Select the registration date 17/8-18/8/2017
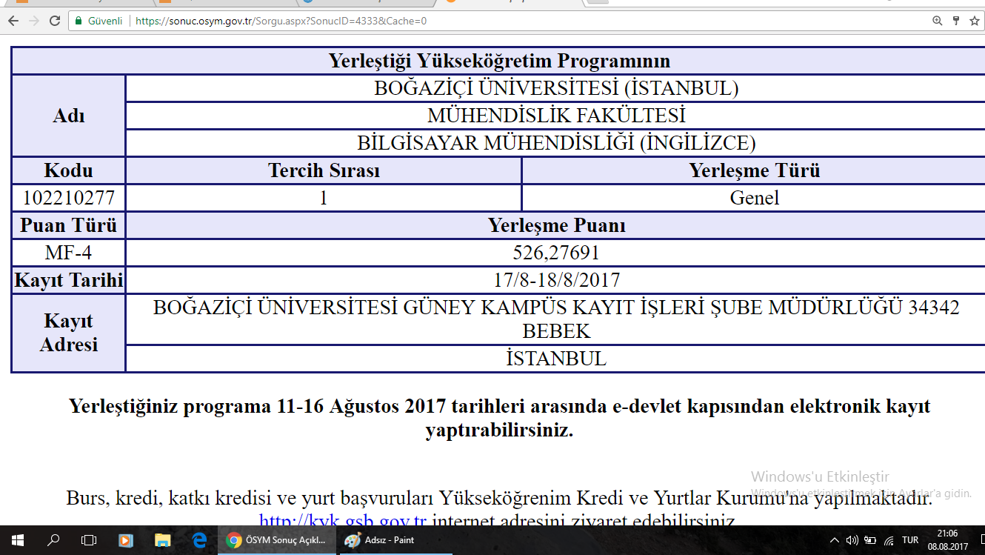The width and height of the screenshot is (985, 555). [x=556, y=281]
